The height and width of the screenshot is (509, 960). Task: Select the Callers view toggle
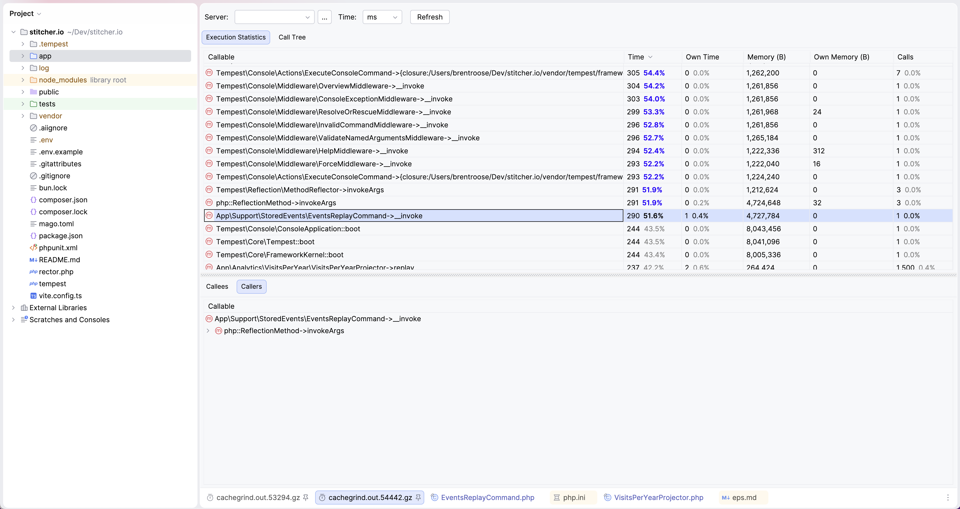251,286
